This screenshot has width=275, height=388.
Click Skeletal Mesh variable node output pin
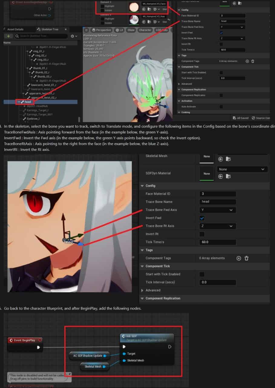104,367
